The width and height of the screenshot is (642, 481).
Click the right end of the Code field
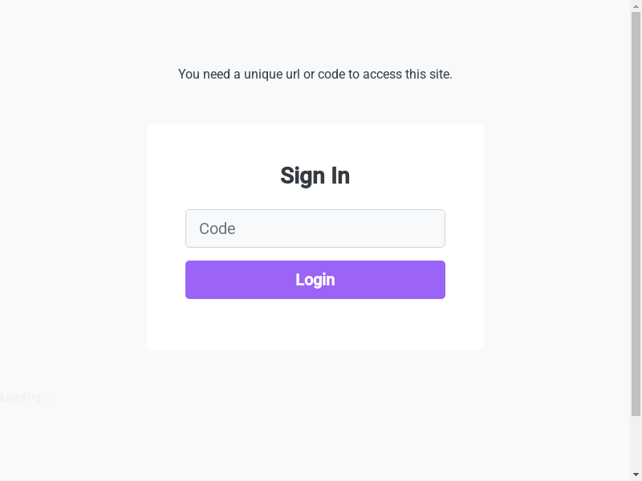coord(429,228)
